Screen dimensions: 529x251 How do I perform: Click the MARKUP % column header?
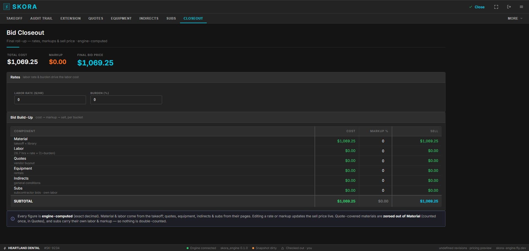point(379,131)
